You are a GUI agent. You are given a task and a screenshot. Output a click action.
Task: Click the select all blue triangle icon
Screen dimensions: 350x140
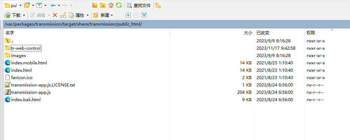pyautogui.click(x=144, y=15)
